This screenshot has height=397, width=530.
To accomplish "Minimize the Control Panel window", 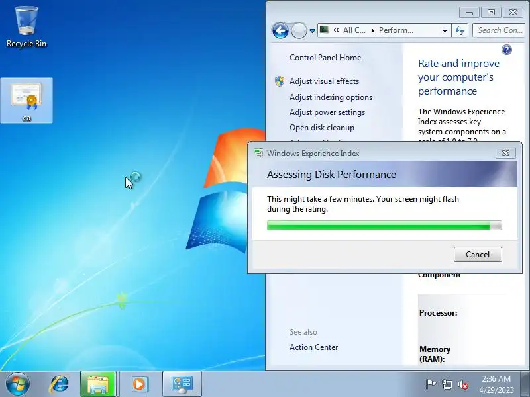I will 469,13.
